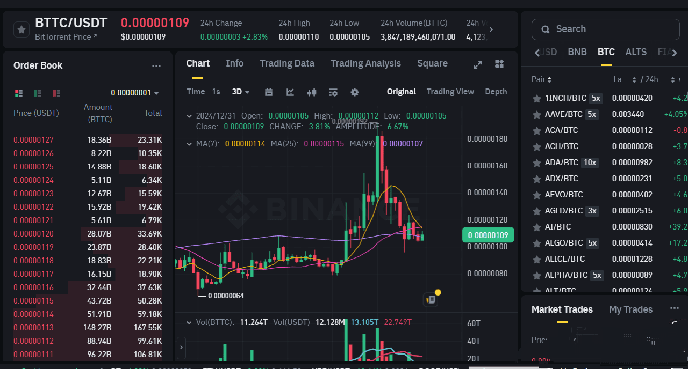Collapse the OHLC data legend chevron
This screenshot has height=369, width=688.
[189, 116]
